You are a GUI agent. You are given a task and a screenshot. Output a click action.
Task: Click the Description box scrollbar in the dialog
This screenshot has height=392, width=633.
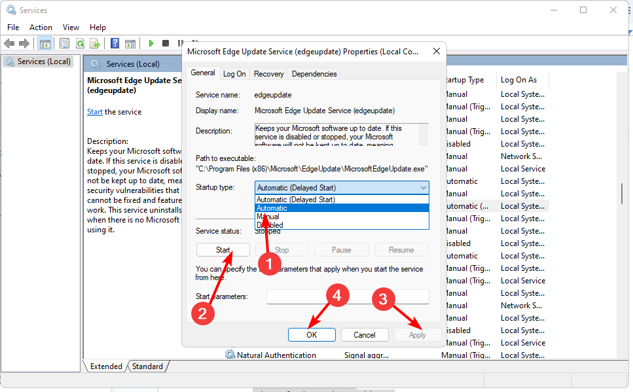coord(423,134)
